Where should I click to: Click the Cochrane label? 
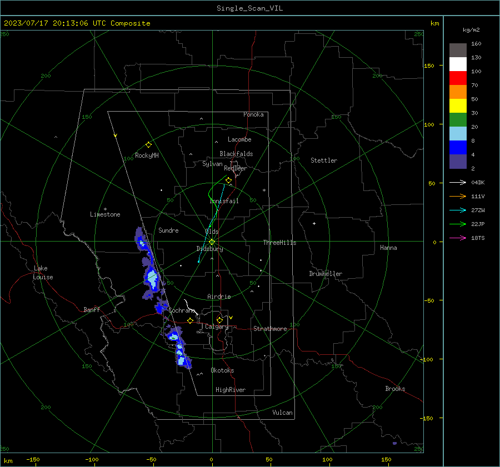(x=182, y=310)
